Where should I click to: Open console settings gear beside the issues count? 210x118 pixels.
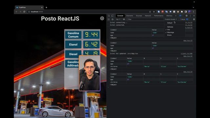pos(194,19)
